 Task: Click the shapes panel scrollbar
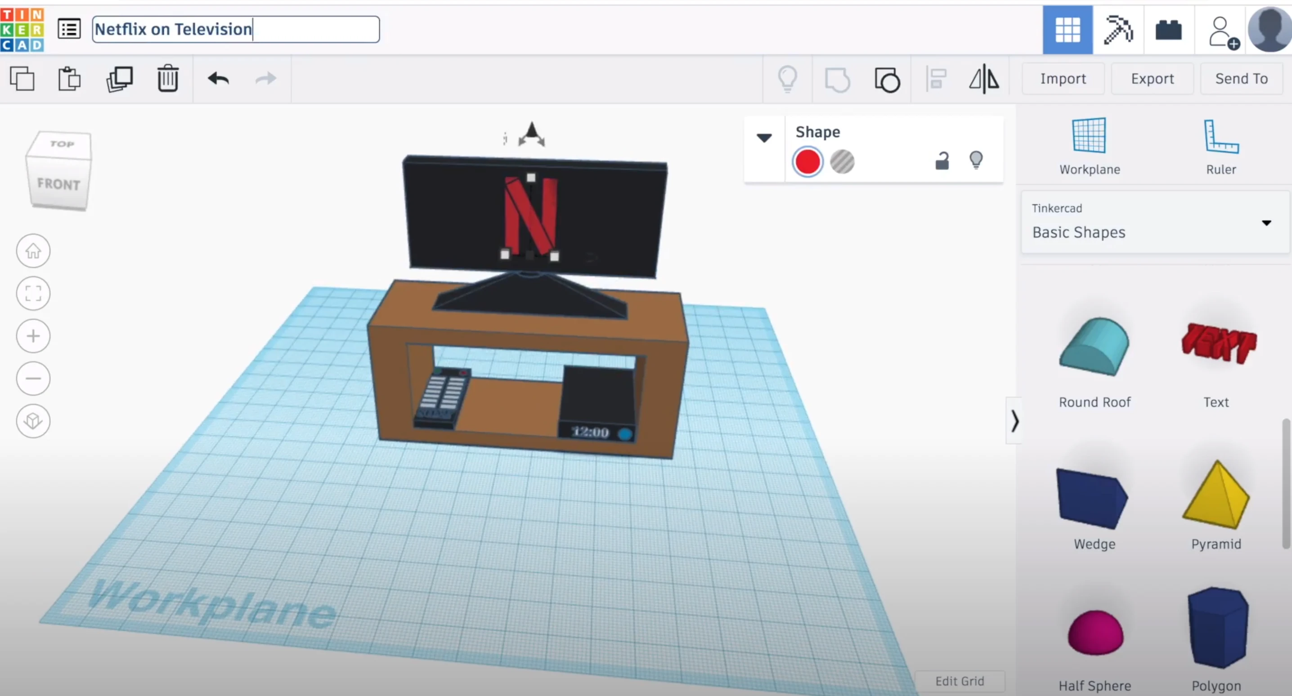pyautogui.click(x=1287, y=484)
